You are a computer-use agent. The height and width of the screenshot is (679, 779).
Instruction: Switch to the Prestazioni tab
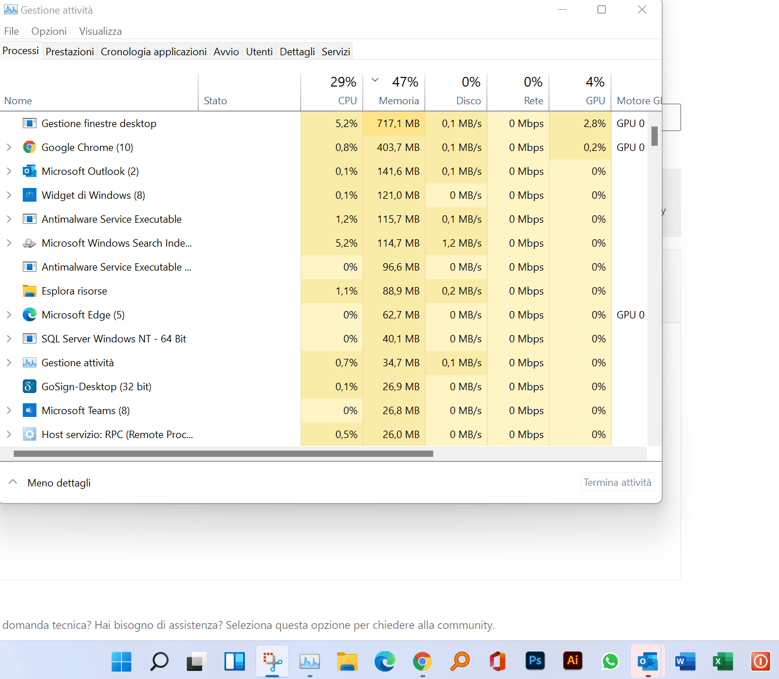(69, 52)
